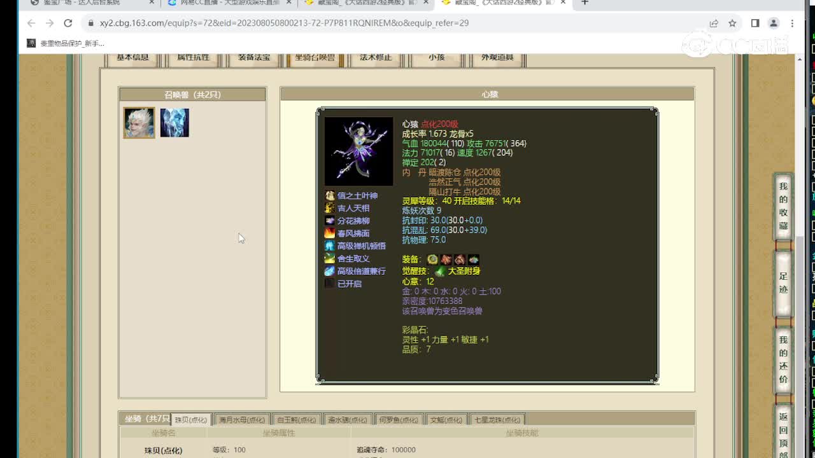Click the 成长率 1.673 龙骨x5 text
The image size is (815, 458).
click(x=437, y=134)
